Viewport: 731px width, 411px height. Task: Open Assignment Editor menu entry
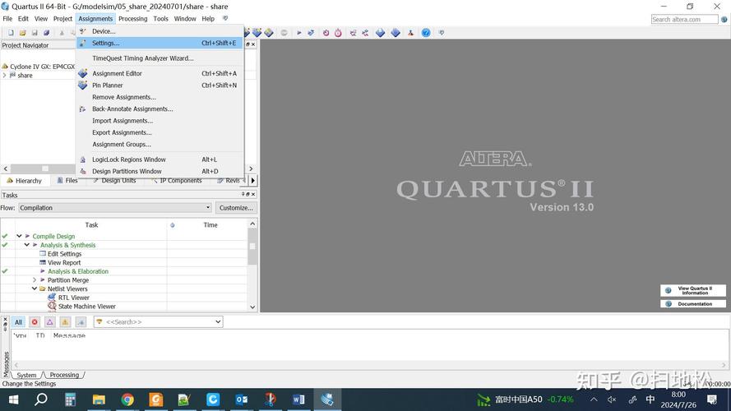(x=117, y=73)
